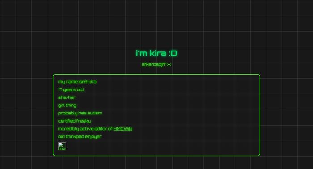Select the "sfkerbsdjff ><" subtitle text
The height and width of the screenshot is (169, 313).
click(156, 64)
